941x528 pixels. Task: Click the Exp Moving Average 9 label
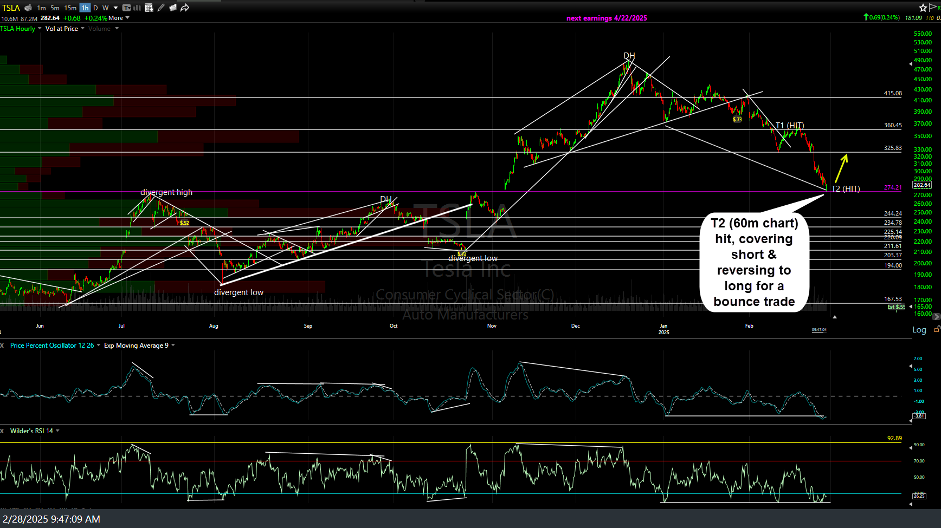136,345
